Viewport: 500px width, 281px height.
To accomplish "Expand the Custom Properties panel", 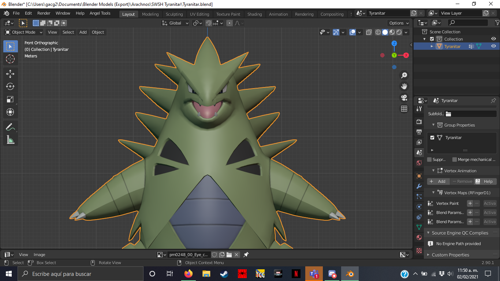I will (x=429, y=255).
